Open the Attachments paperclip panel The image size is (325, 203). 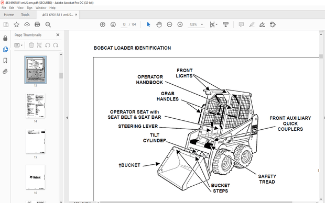tap(5, 72)
